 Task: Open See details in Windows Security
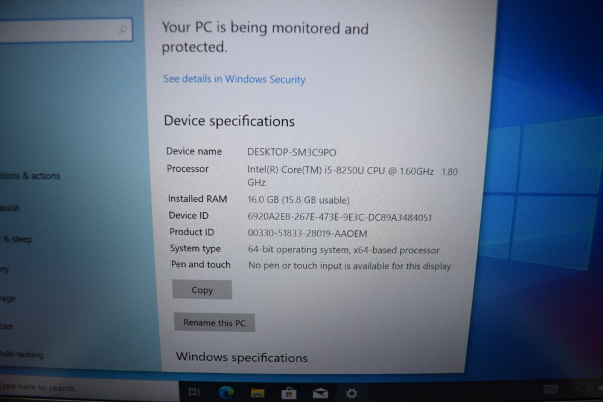234,79
